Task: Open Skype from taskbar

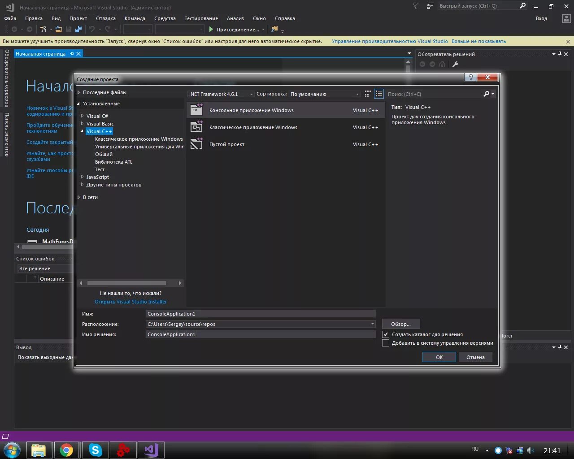Action: 96,450
